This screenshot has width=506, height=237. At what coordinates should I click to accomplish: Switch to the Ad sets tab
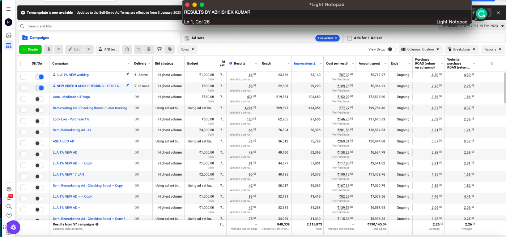[199, 38]
